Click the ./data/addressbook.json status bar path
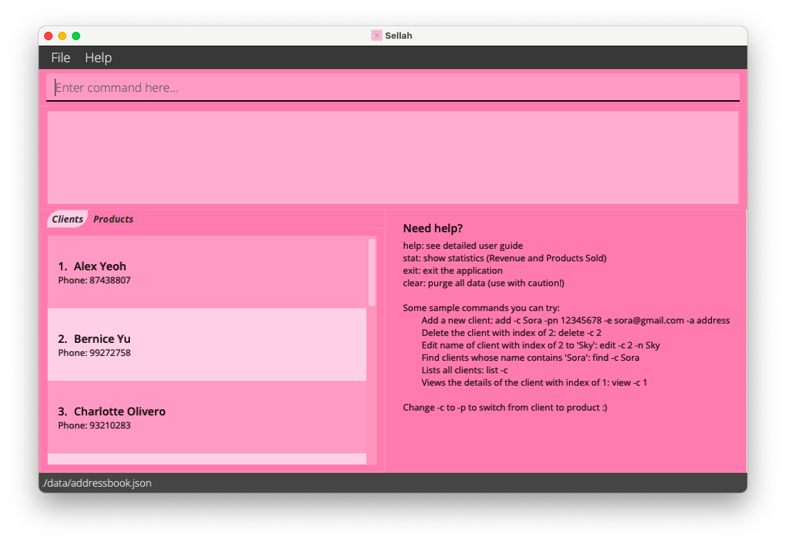The height and width of the screenshot is (544, 786). pyautogui.click(x=97, y=483)
